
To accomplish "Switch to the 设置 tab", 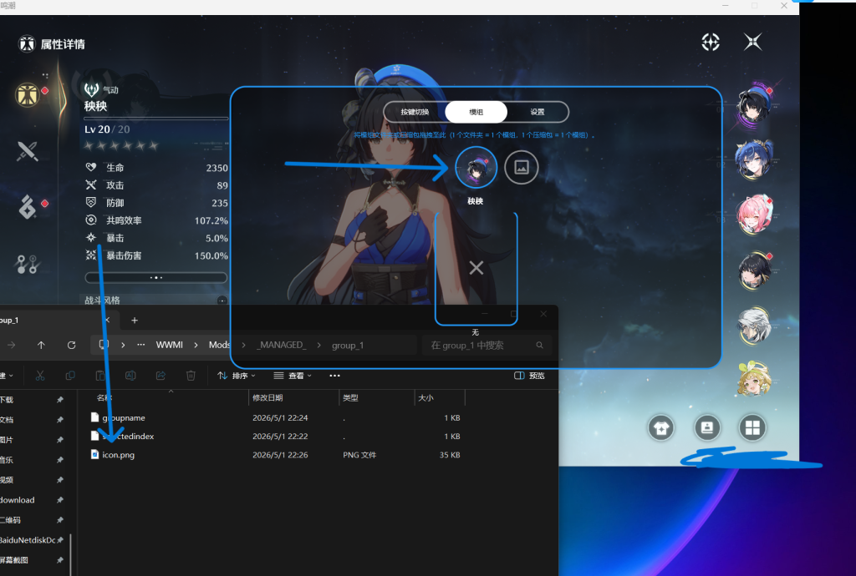I will [x=538, y=112].
